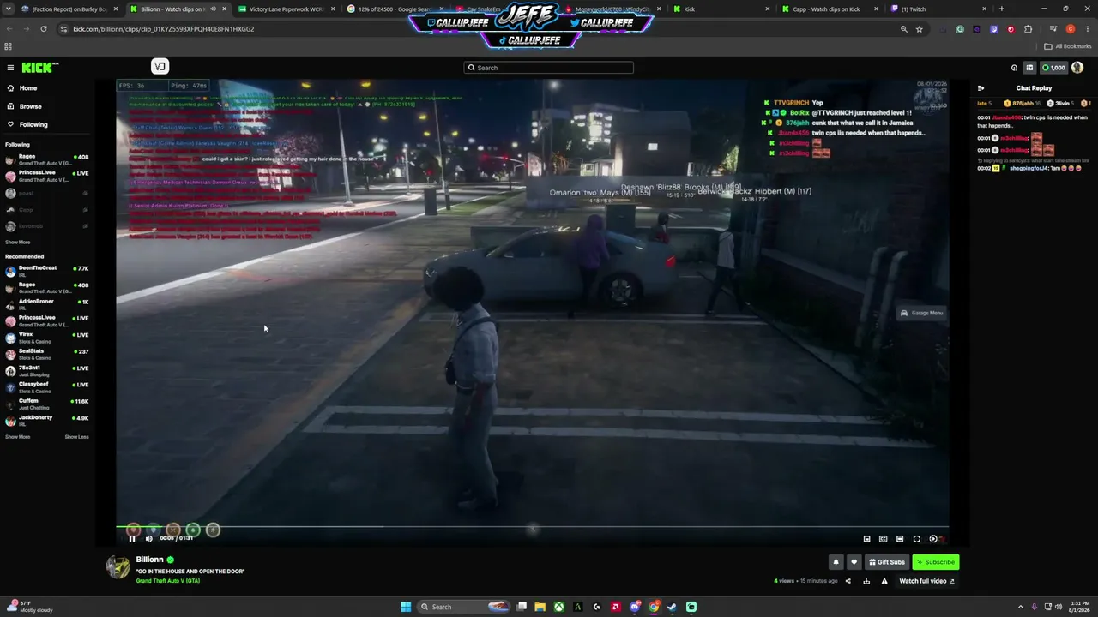Screen dimensions: 1098x617
Task: Open Grand Theft Auto V category link
Action: coord(167,581)
